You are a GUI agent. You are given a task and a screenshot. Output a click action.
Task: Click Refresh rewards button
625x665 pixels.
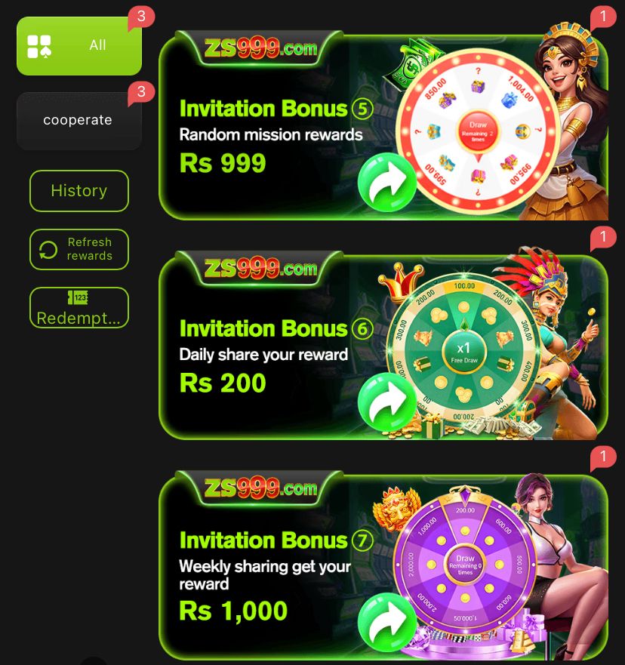[79, 249]
